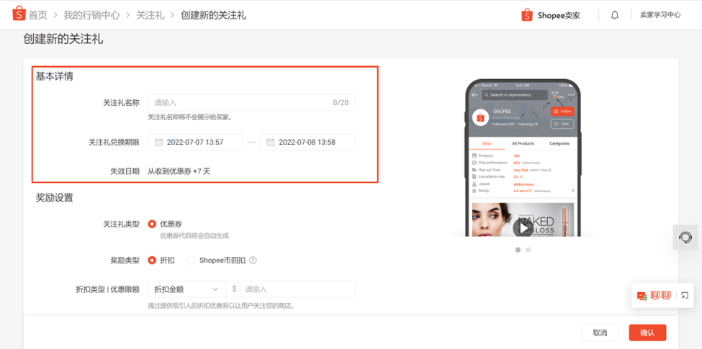Click the calendar icon of the start date
Image resolution: width=702 pixels, height=349 pixels.
(158, 142)
